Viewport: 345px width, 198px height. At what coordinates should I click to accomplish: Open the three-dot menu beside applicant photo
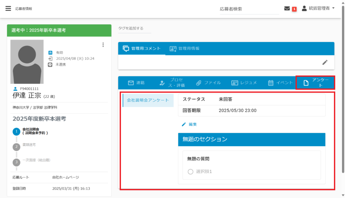click(103, 45)
